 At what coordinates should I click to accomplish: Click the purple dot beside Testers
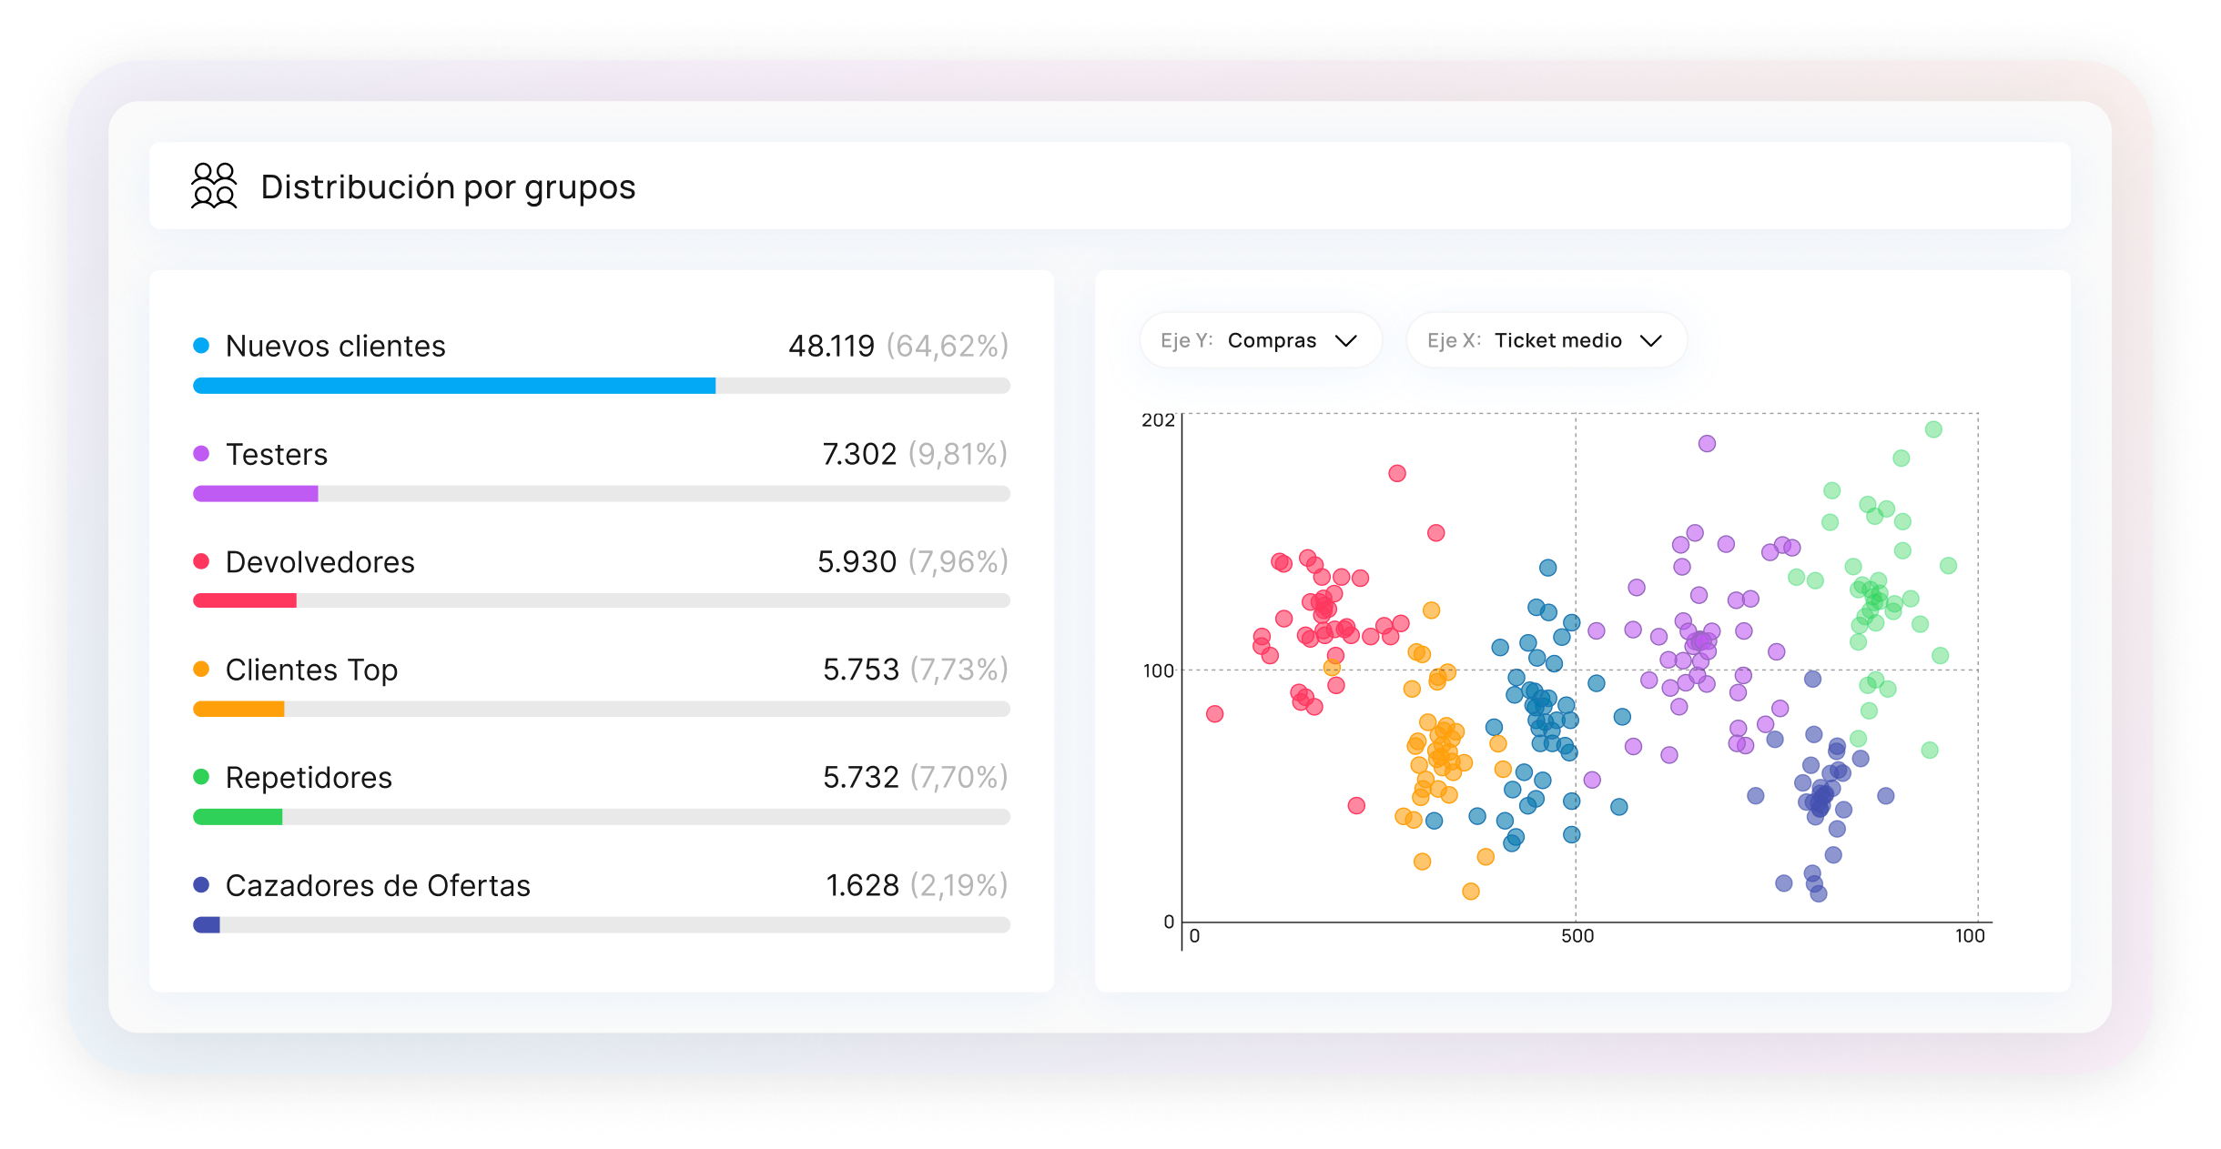[x=202, y=454]
